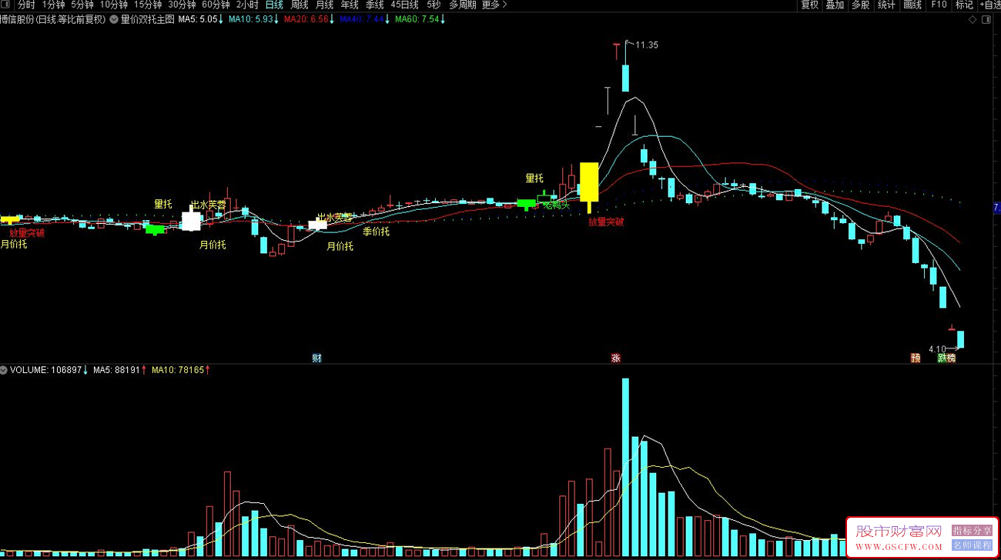Click the 涨 event marker on timeline
This screenshot has width=1001, height=560.
pyautogui.click(x=615, y=358)
